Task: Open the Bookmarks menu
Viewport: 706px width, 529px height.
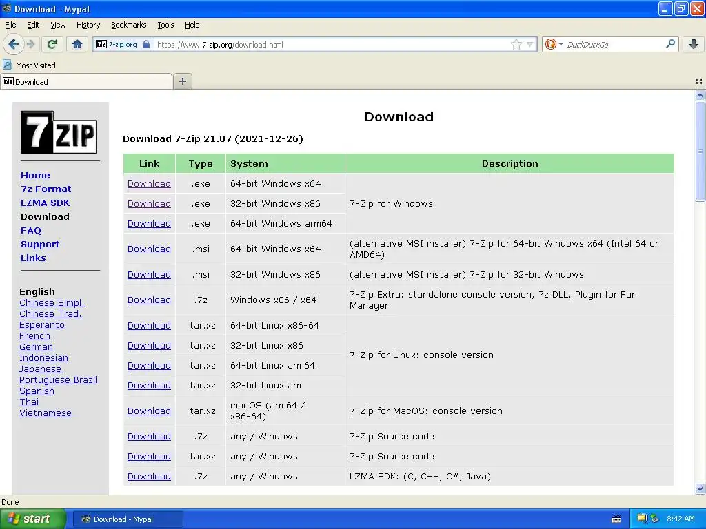Action: [128, 25]
